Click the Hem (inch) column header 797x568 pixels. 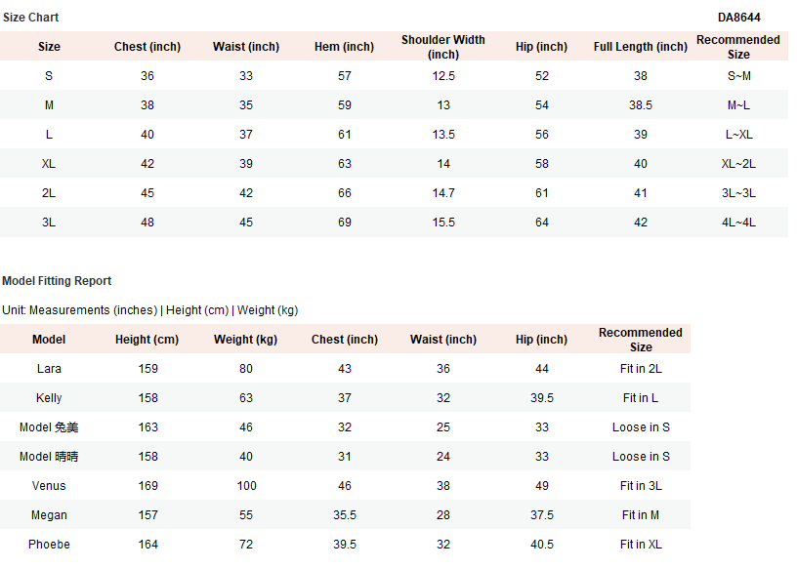click(344, 47)
